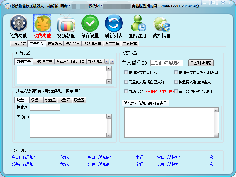Focus the 关键词 input field
This screenshot has width=236, height=177.
[45, 107]
